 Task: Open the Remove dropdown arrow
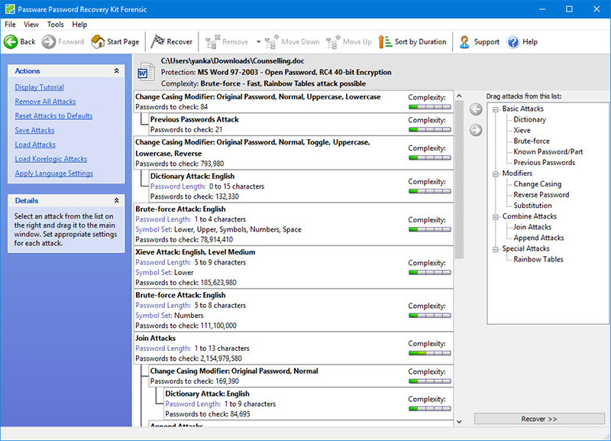(x=258, y=42)
